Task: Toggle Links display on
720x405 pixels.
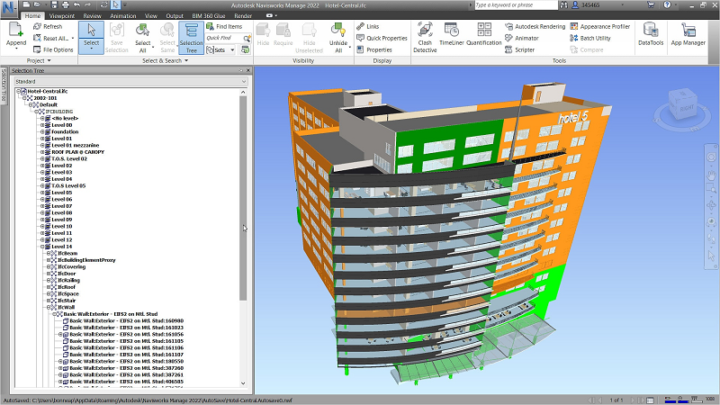Action: click(373, 26)
